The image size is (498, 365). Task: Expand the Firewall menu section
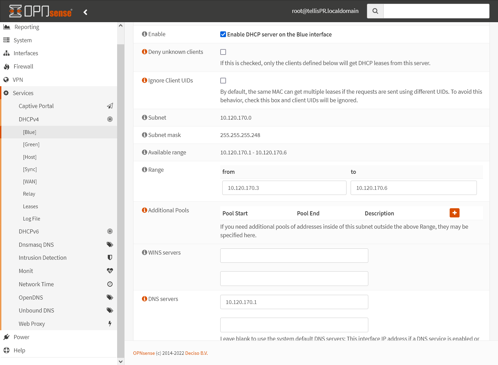coord(23,66)
